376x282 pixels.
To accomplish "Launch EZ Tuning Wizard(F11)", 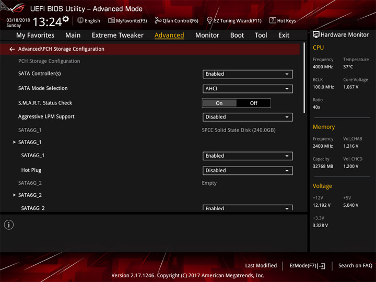I will (x=234, y=20).
